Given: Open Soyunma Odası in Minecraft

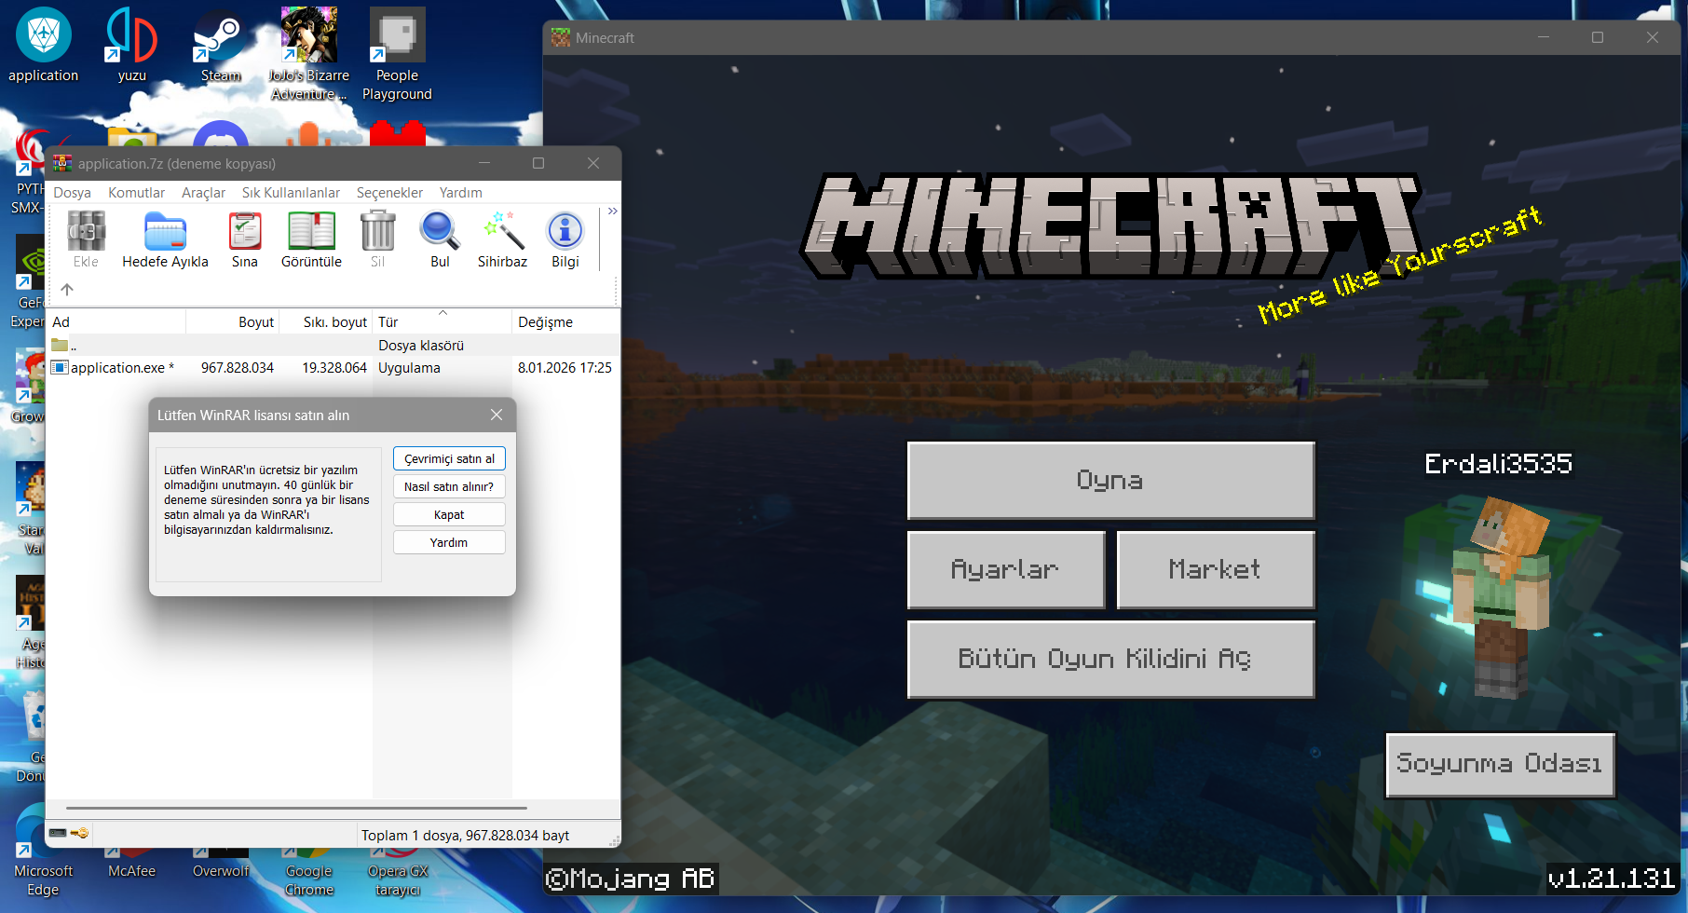Looking at the screenshot, I should click(x=1500, y=764).
